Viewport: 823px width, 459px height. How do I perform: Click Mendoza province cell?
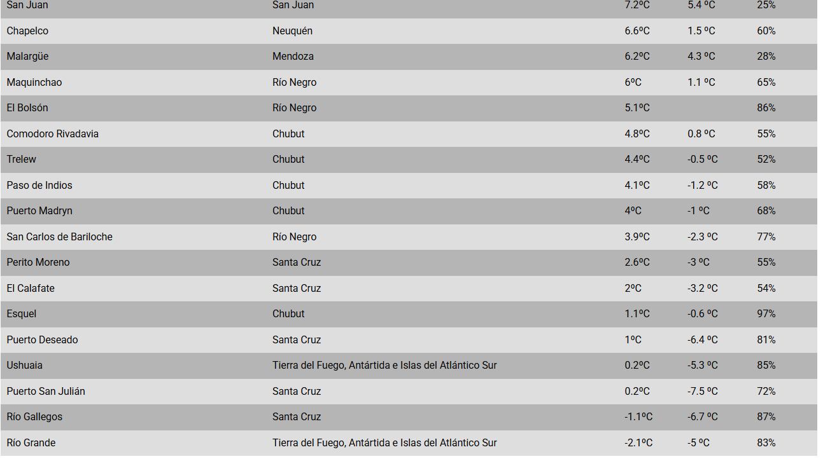click(x=293, y=57)
